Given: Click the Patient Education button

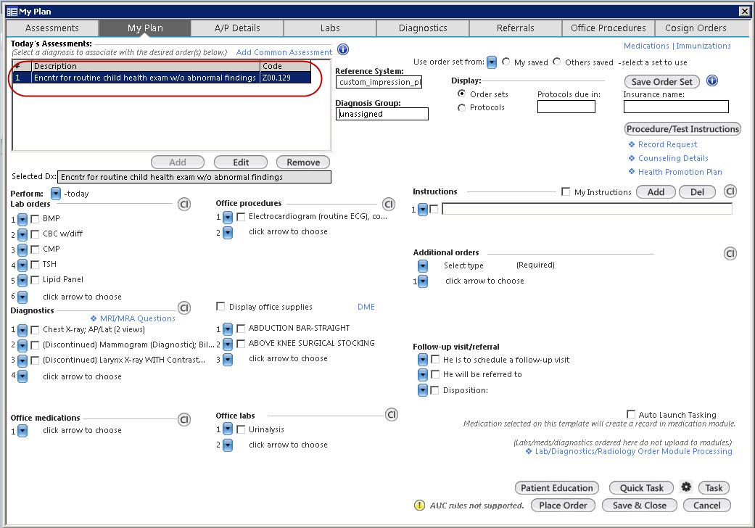Looking at the screenshot, I should coord(556,487).
